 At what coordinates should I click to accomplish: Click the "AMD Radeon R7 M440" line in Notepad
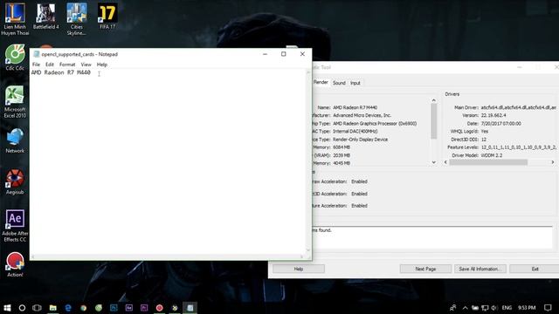pos(60,72)
